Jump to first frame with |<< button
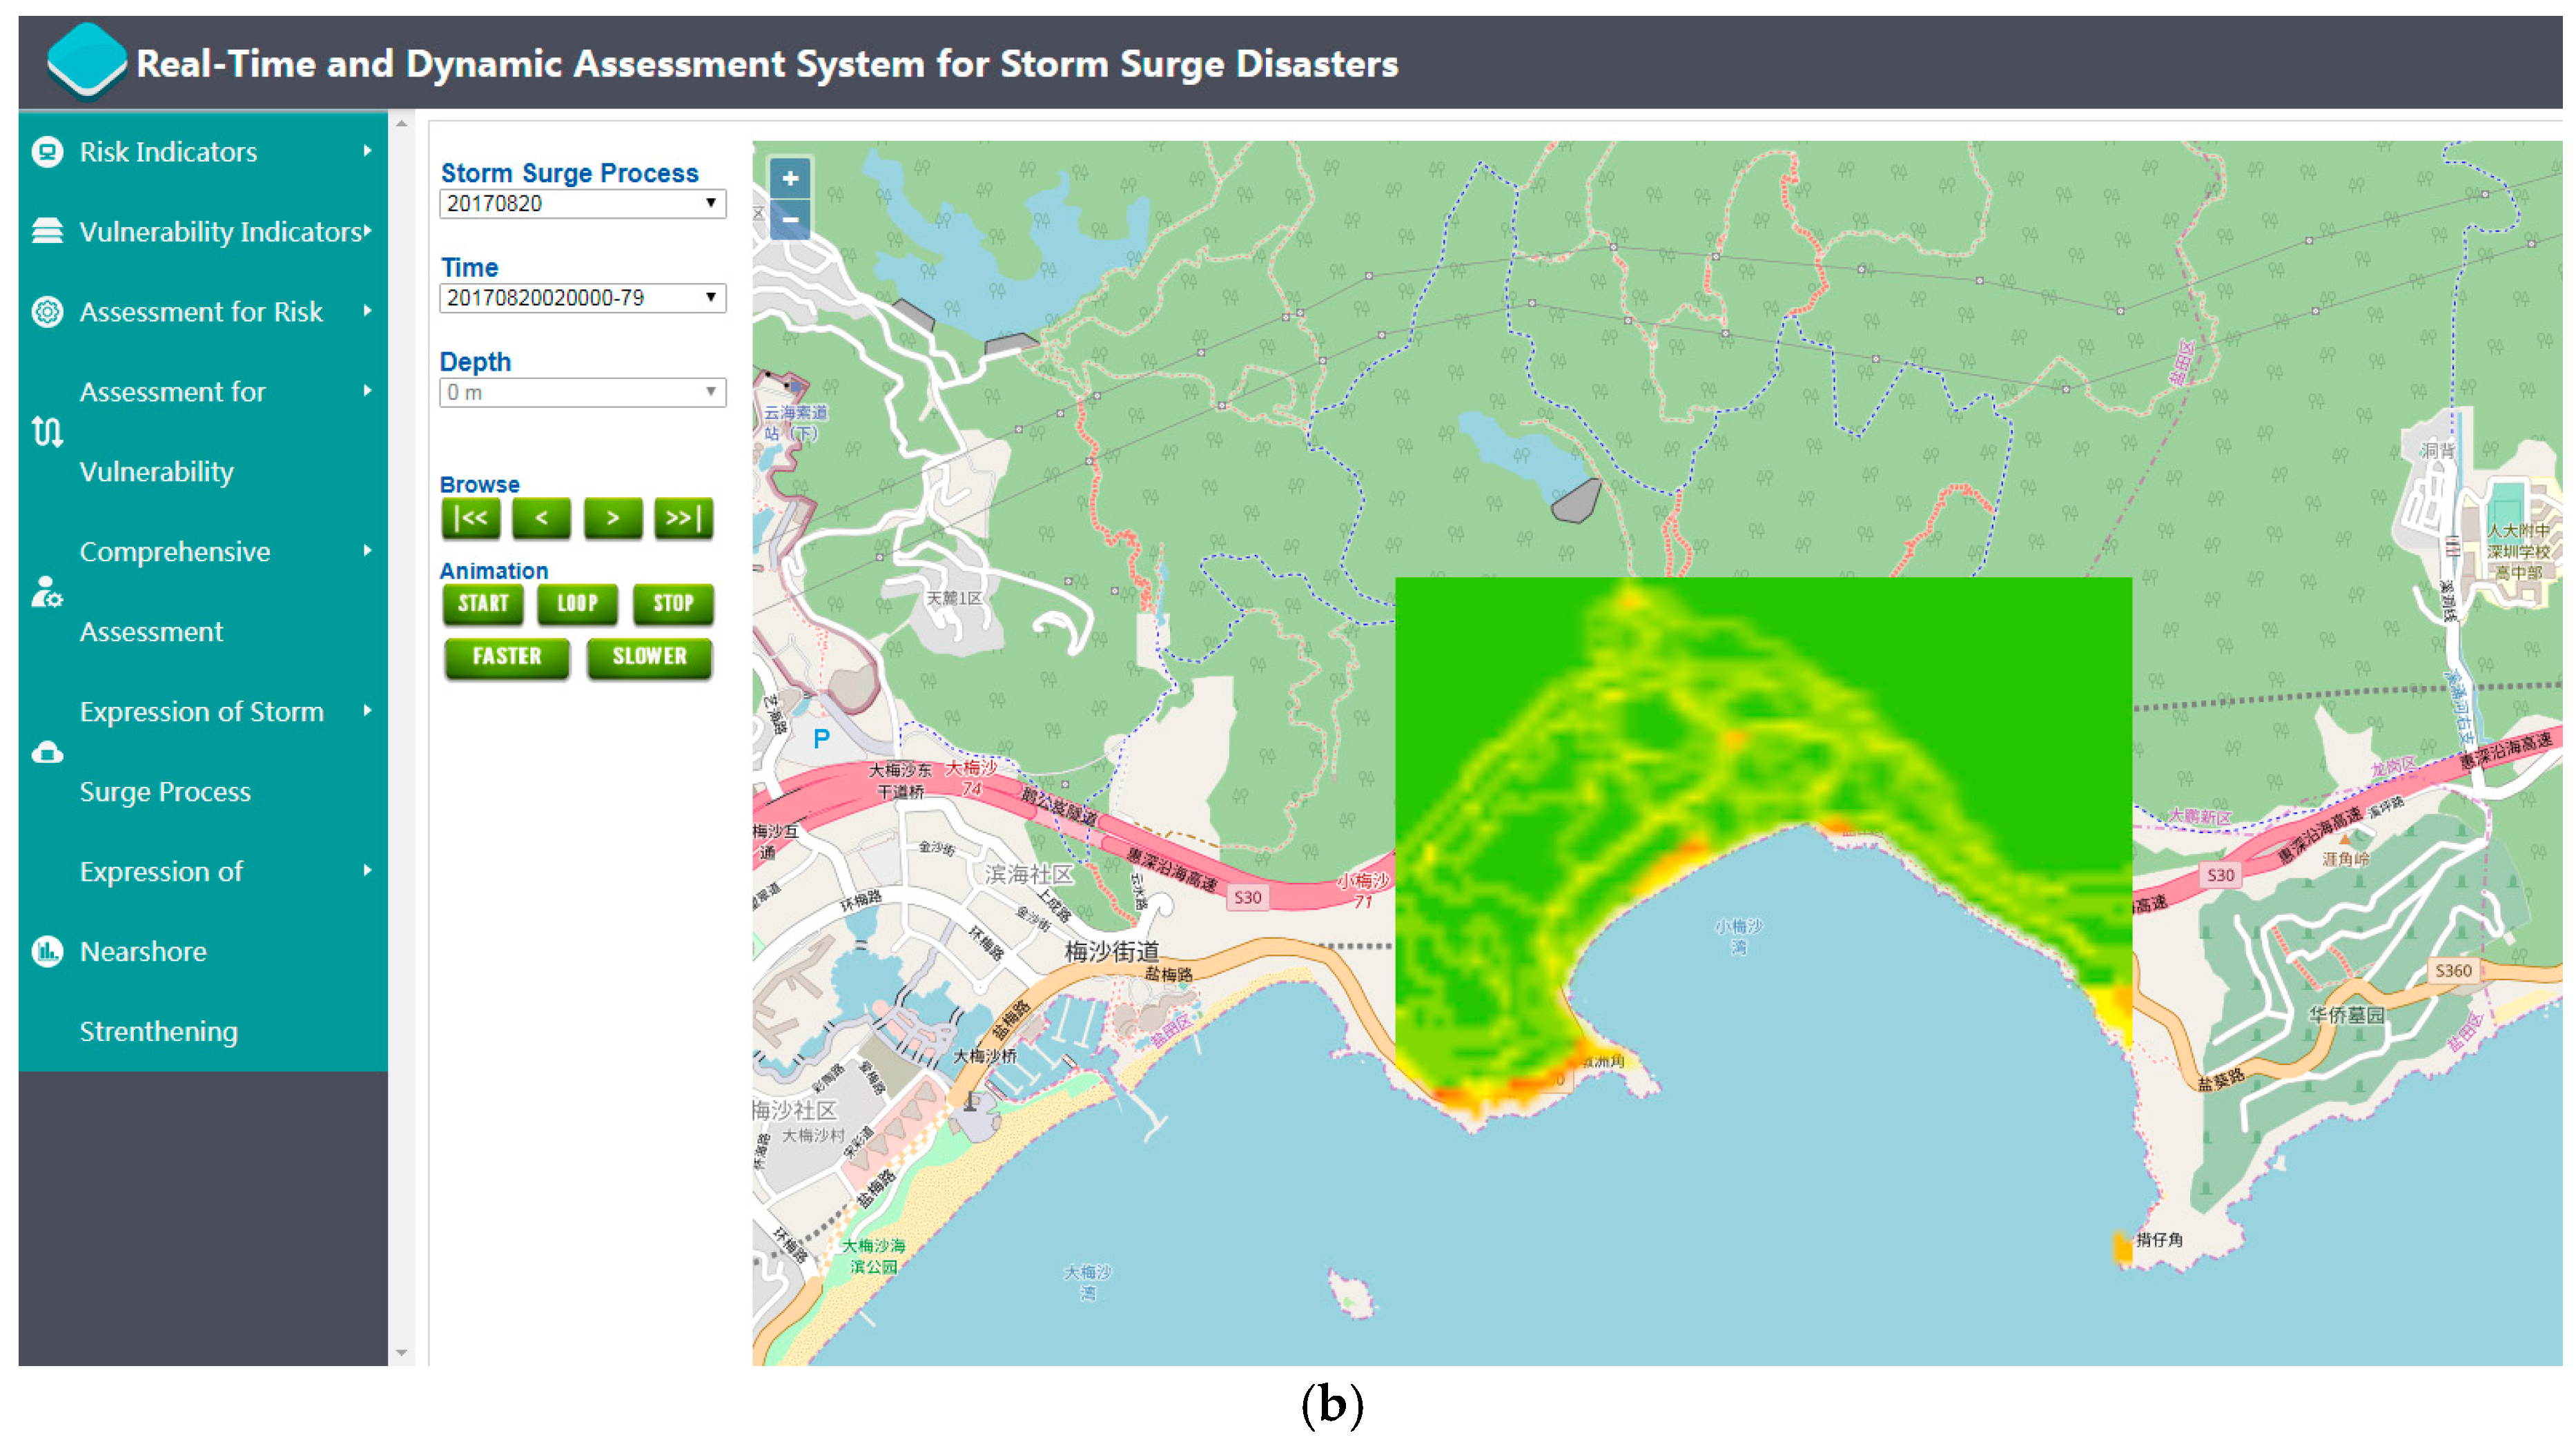The height and width of the screenshot is (1442, 2576). [x=471, y=518]
